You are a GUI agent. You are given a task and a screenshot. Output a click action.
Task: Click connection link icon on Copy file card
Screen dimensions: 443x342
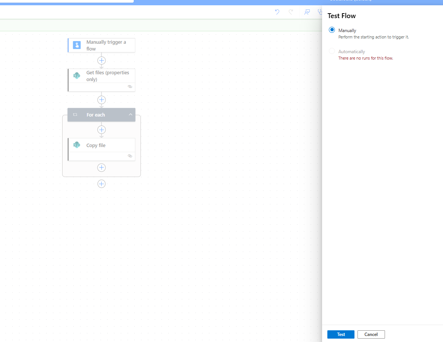coord(130,156)
